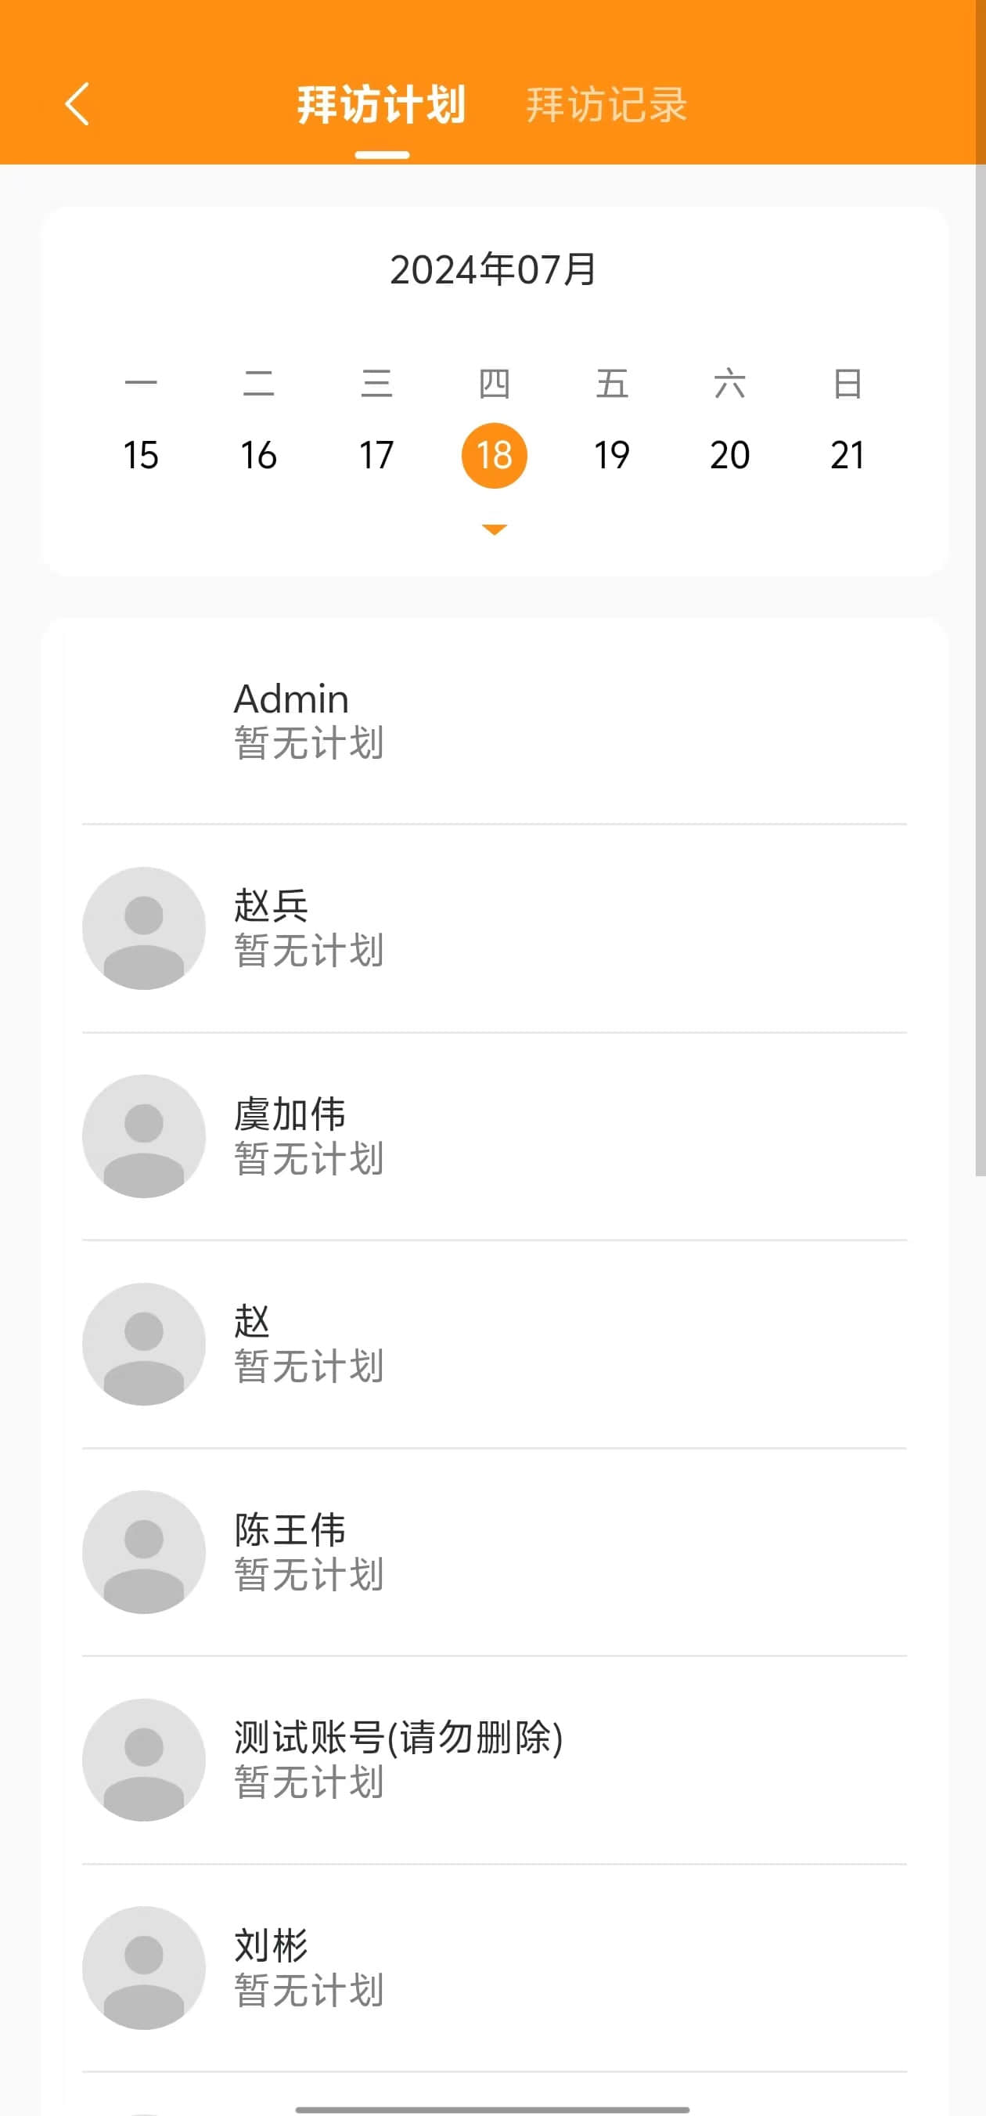The width and height of the screenshot is (986, 2116).
Task: Choose Friday the 19th
Action: 612,455
